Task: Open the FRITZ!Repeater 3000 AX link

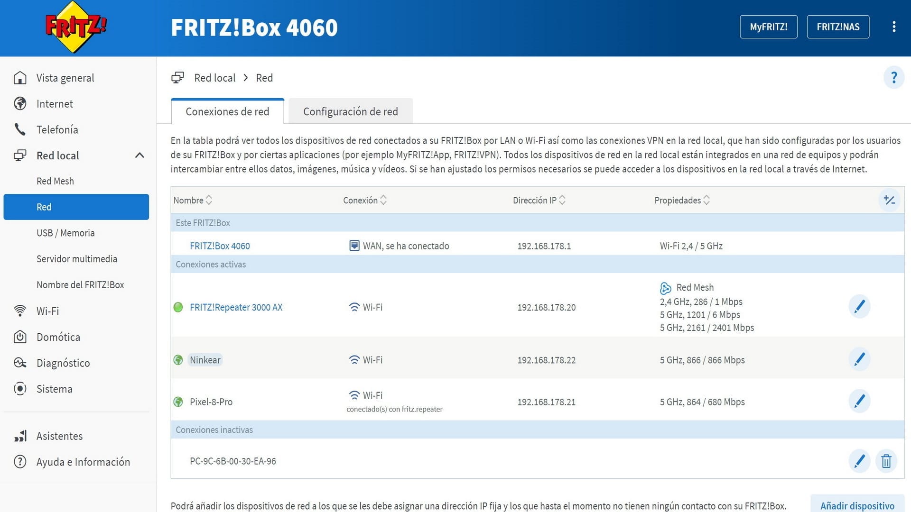Action: [236, 307]
